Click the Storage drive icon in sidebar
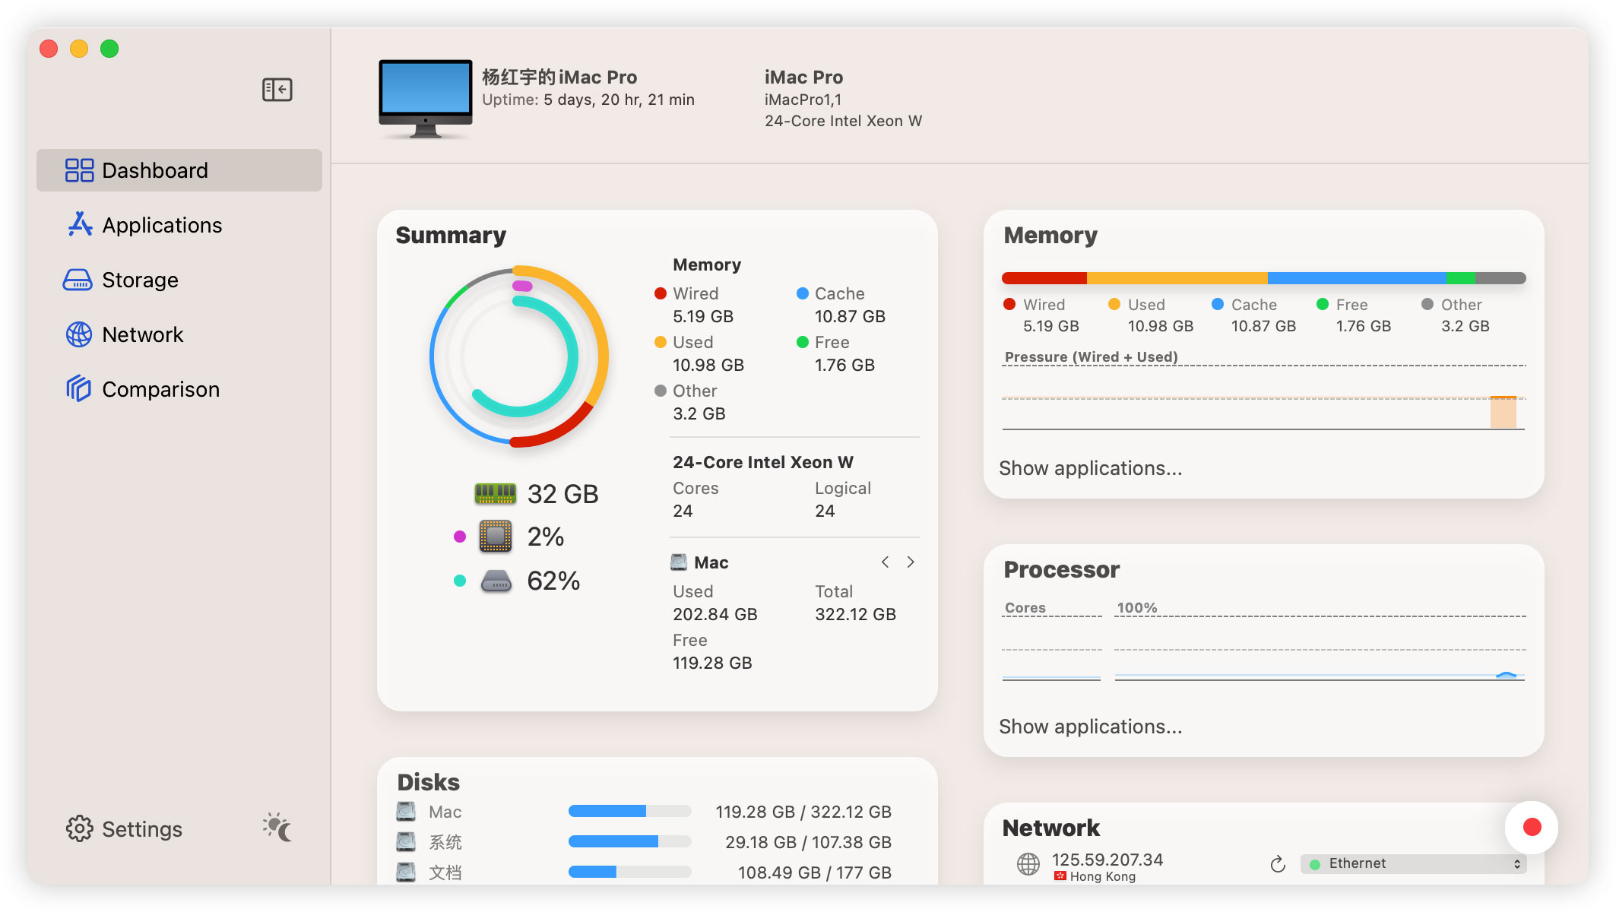This screenshot has height=912, width=1616. [78, 280]
